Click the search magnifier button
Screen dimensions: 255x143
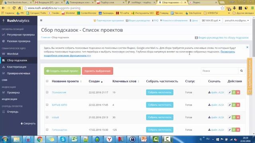[x=241, y=71]
